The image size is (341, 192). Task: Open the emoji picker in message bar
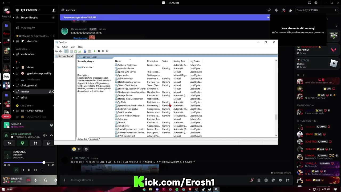click(280, 180)
